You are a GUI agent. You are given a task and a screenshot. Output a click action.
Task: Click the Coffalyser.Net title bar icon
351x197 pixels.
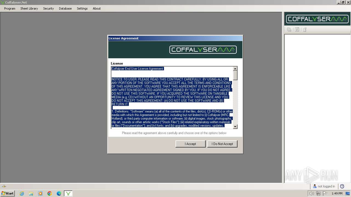3,2
